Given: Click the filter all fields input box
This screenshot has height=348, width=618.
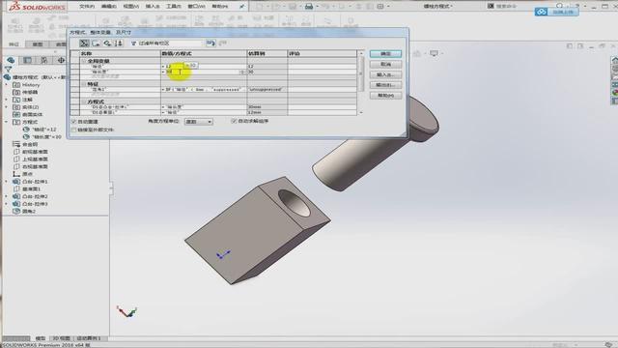Looking at the screenshot, I should tap(166, 43).
